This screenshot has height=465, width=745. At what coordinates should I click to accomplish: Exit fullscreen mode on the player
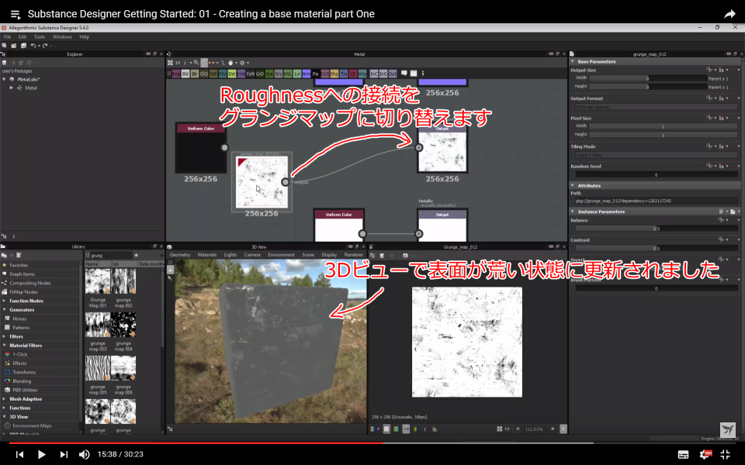(725, 454)
